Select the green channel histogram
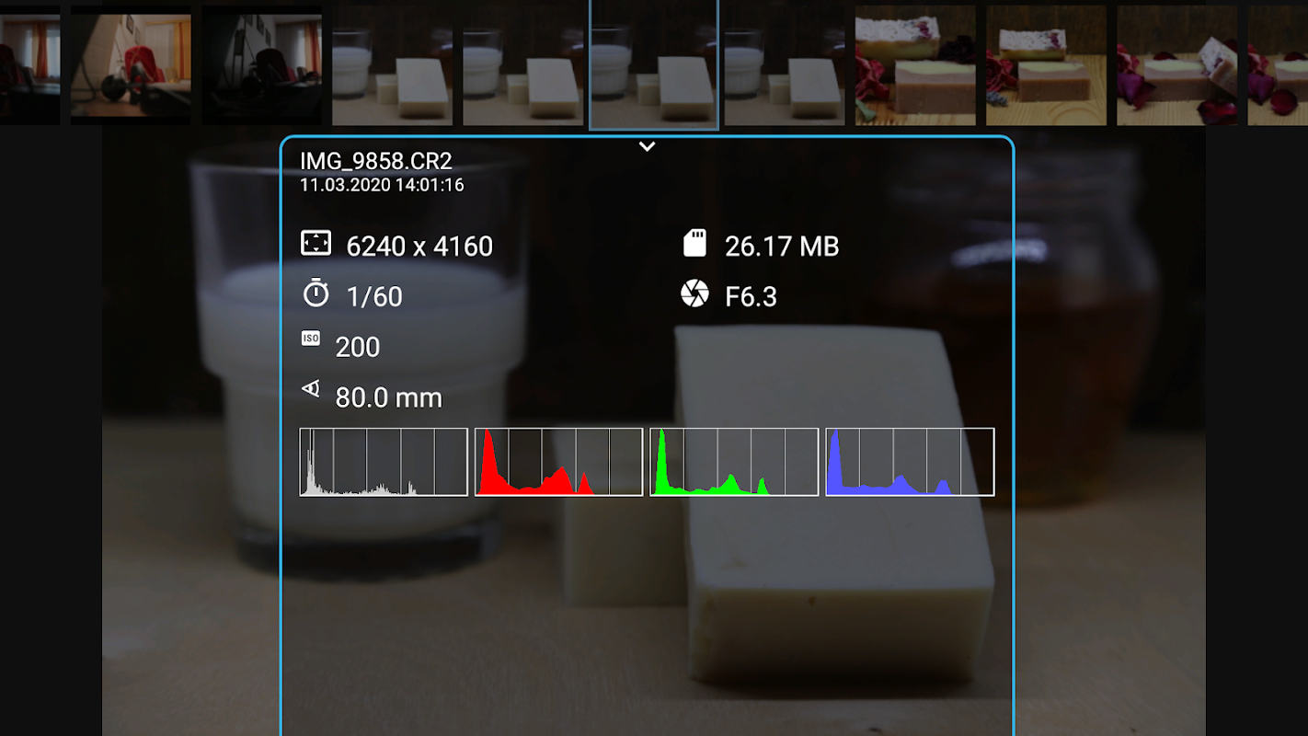1308x736 pixels. [x=734, y=462]
